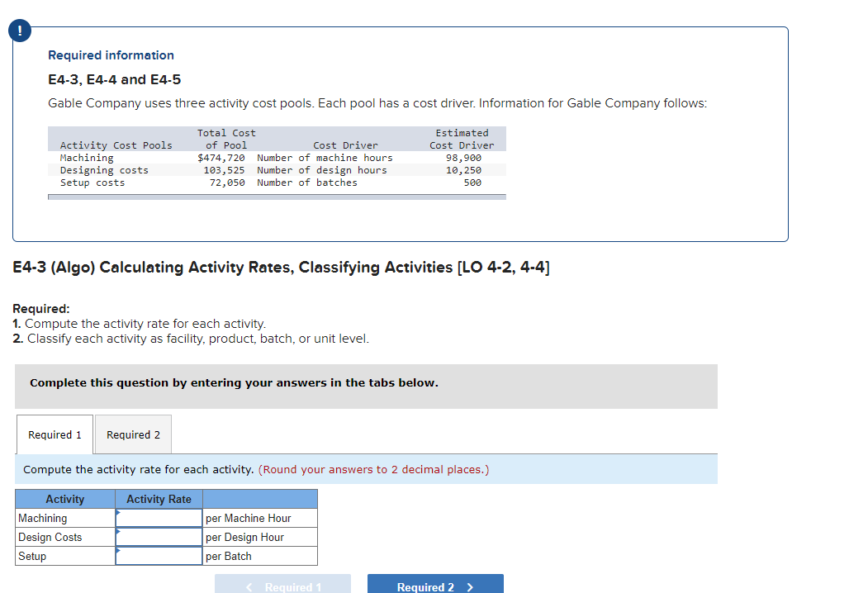The height and width of the screenshot is (593, 849).
Task: Click the Required information heading text
Action: tap(111, 55)
